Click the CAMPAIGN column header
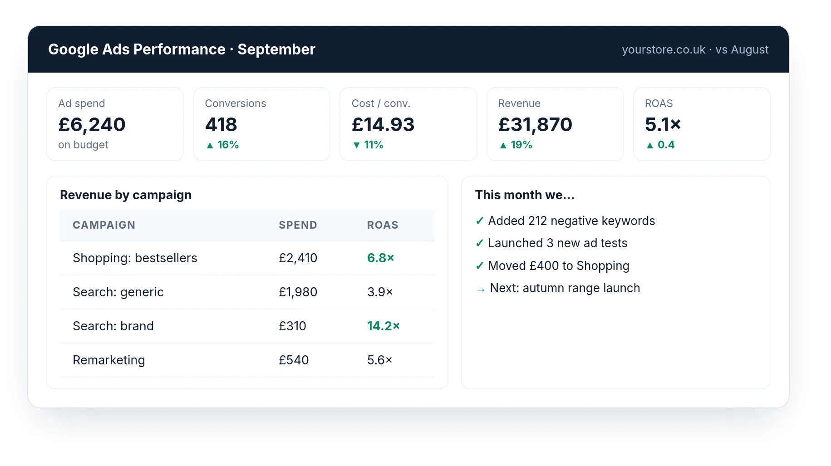 (x=104, y=225)
